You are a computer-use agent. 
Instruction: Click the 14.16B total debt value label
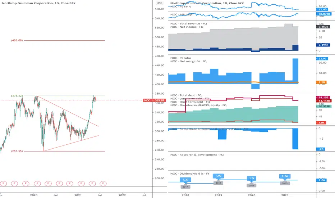tap(323, 98)
